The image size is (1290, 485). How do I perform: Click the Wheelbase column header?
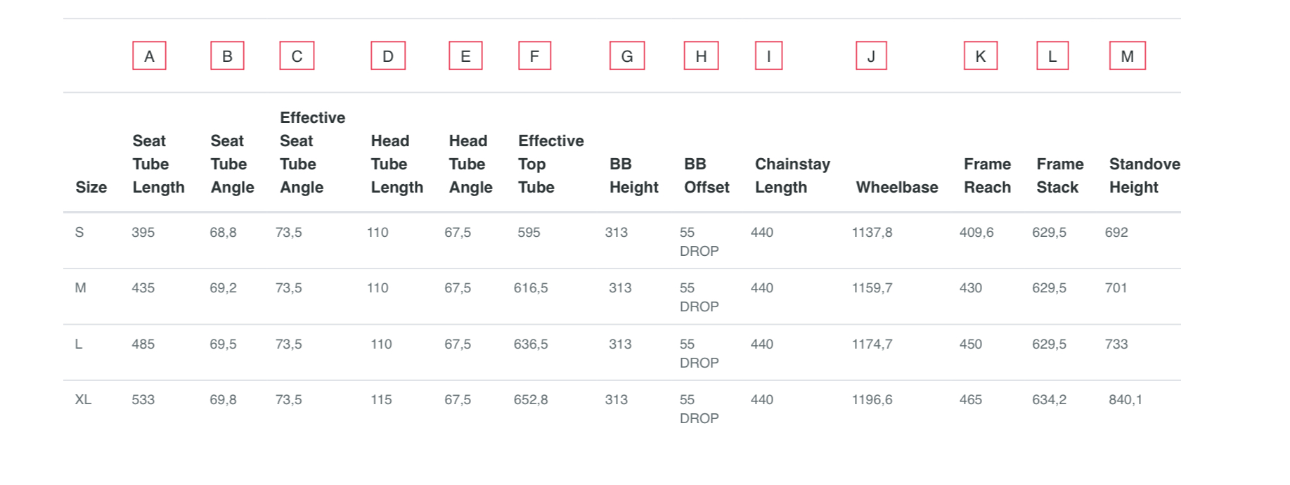pyautogui.click(x=897, y=188)
